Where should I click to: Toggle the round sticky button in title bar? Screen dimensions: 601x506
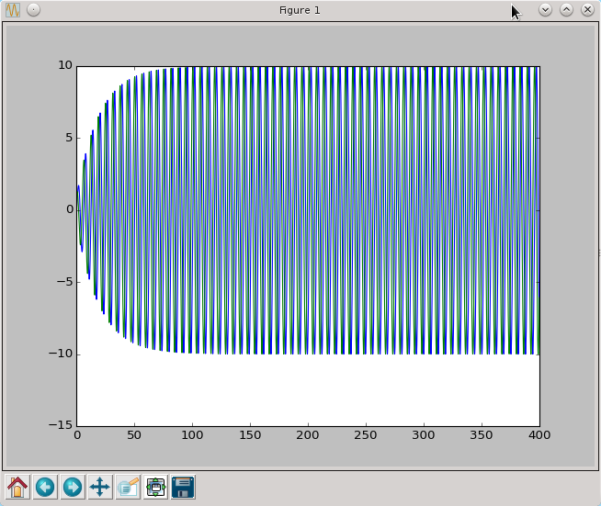(x=33, y=10)
